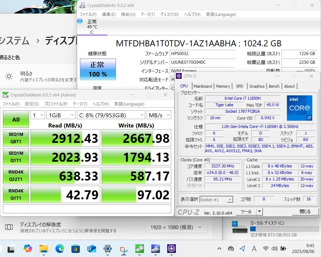Open CrystalDiskInfo 言語(Language) menu
321x257 pixels.
(221, 14)
